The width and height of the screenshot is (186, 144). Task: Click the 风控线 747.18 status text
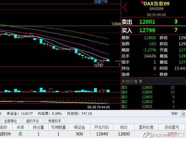(79, 114)
